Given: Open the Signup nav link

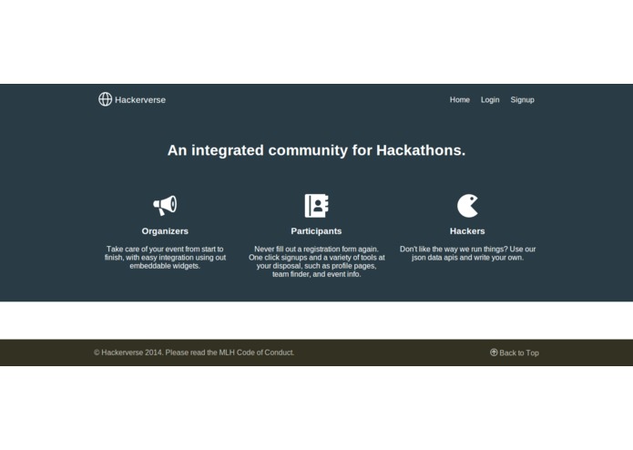Looking at the screenshot, I should tap(523, 100).
